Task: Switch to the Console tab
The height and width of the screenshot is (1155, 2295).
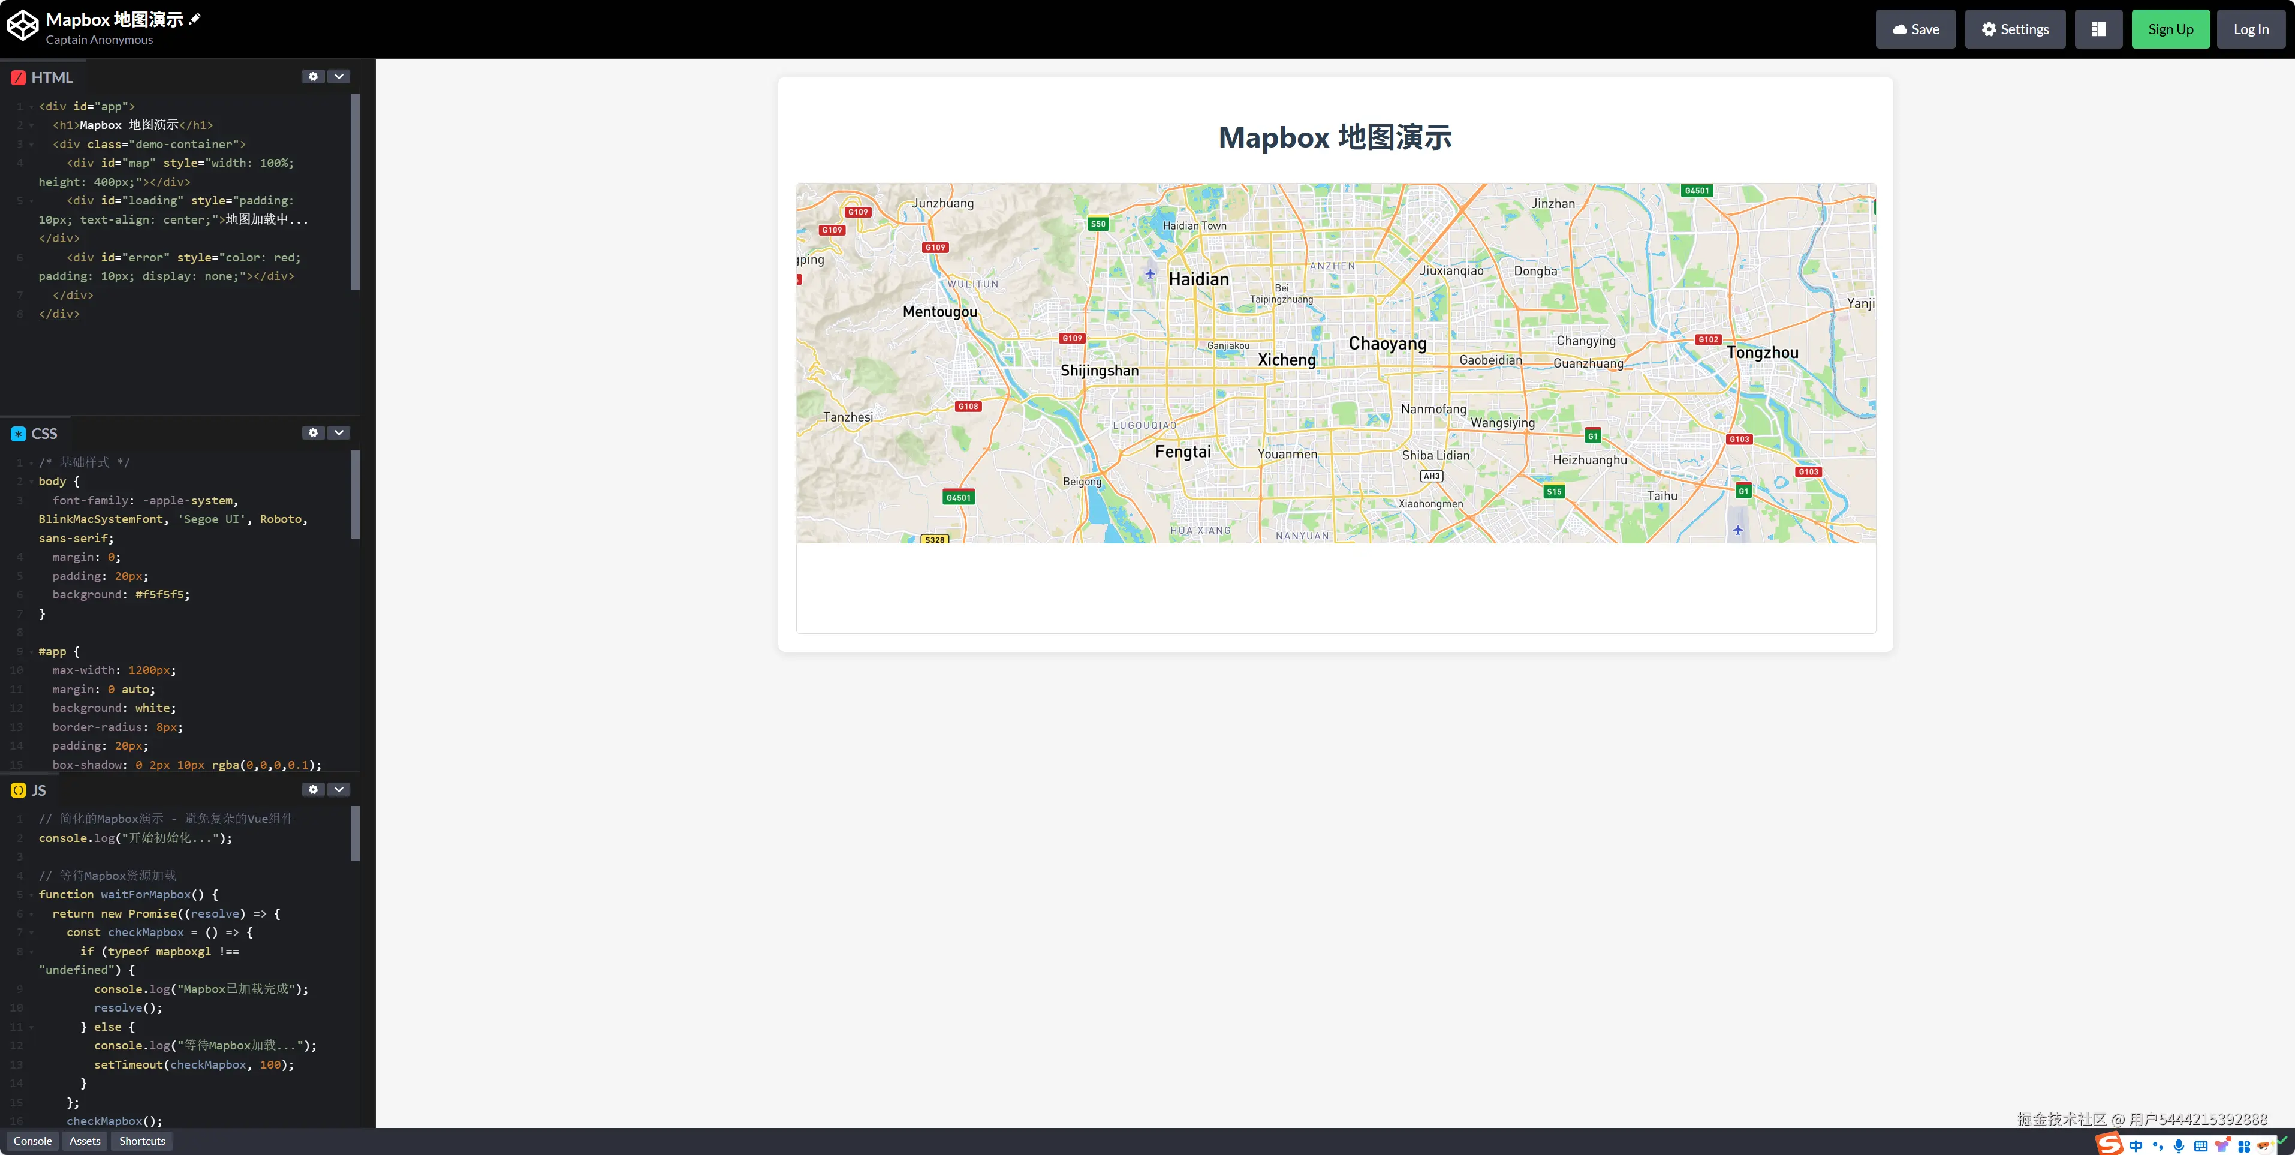Action: click(32, 1141)
